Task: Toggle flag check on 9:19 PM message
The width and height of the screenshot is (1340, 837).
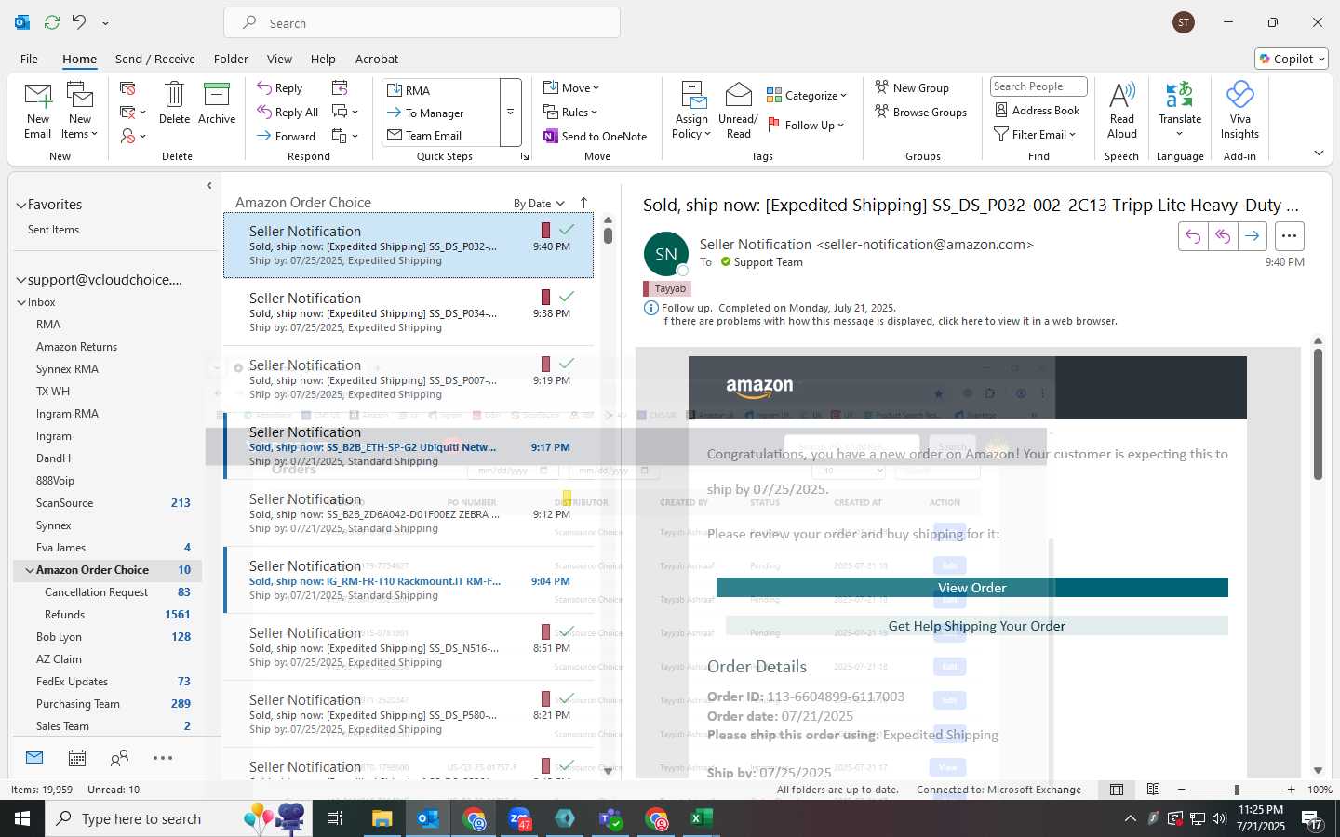Action: (x=567, y=364)
